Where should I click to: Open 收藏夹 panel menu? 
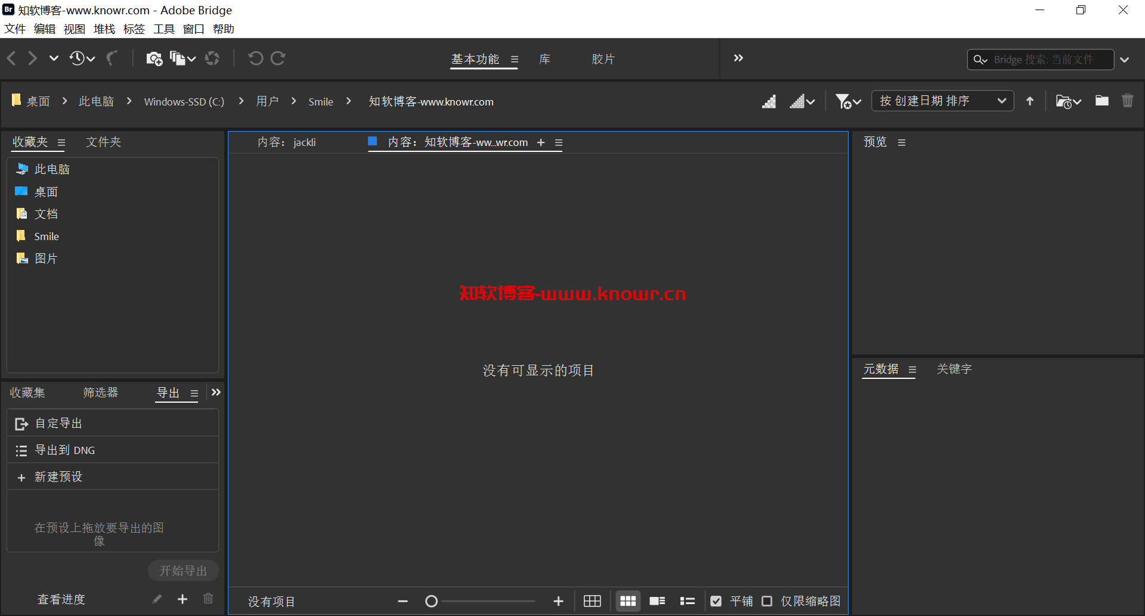(x=61, y=142)
